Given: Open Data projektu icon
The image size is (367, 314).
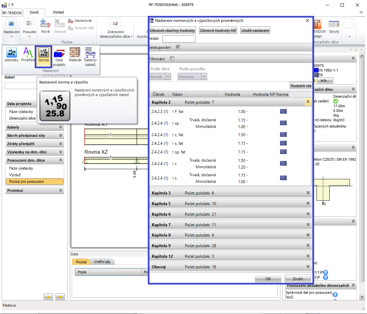Looking at the screenshot, I should click(x=59, y=57).
